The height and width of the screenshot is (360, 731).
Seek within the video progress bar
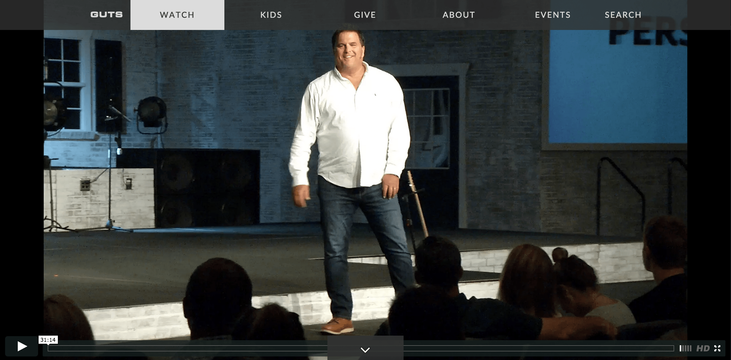361,348
